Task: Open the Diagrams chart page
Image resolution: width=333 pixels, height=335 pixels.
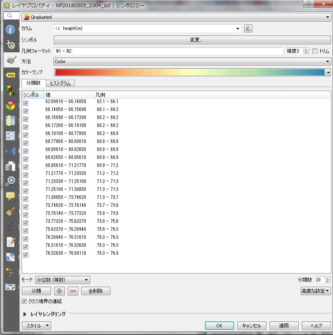Action: 10,90
